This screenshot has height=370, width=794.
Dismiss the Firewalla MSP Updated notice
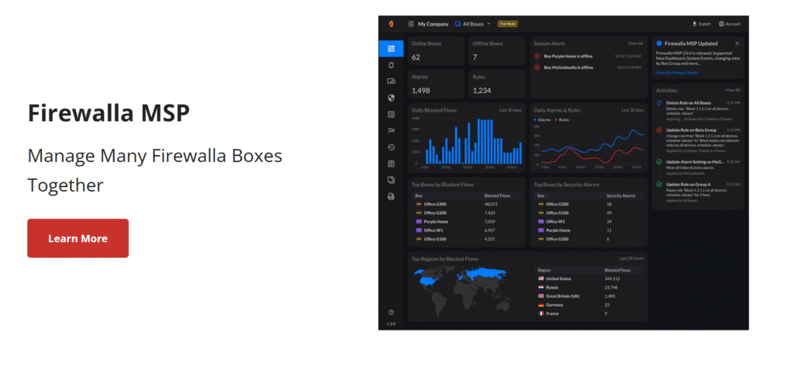(737, 43)
